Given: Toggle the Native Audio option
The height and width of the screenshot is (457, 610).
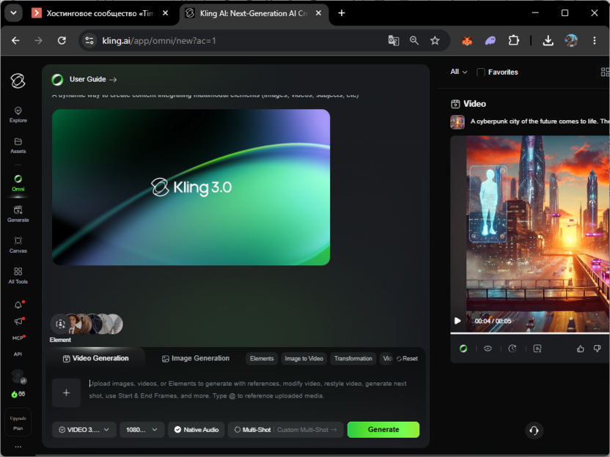Looking at the screenshot, I should click(196, 430).
